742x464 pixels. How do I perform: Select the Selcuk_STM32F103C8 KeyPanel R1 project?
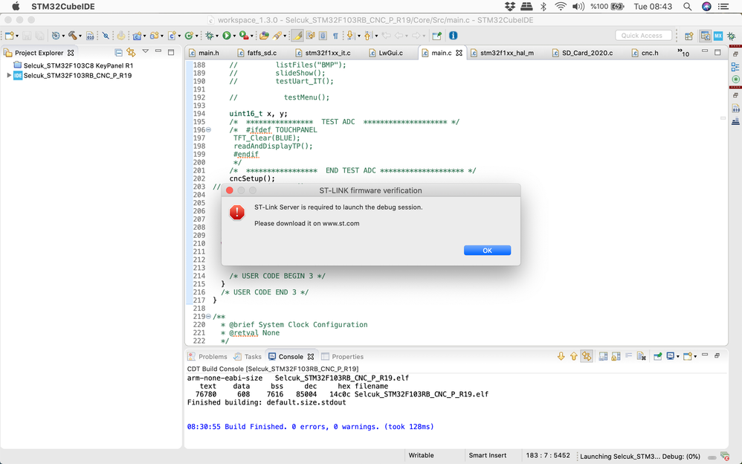[x=74, y=65]
